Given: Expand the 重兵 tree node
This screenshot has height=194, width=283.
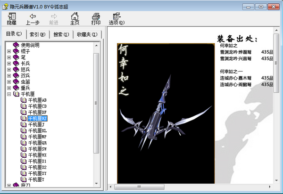Looking at the screenshot, I should pyautogui.click(x=9, y=88).
